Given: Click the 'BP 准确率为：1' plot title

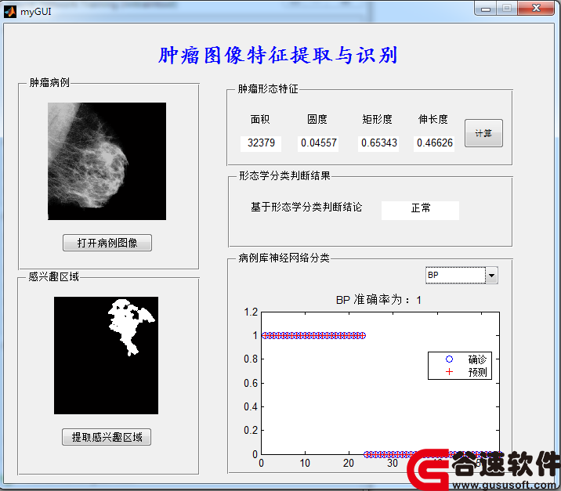Looking at the screenshot, I should pyautogui.click(x=378, y=300).
